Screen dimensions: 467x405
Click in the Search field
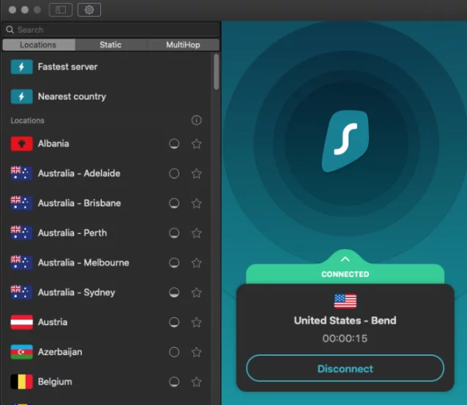tap(110, 30)
